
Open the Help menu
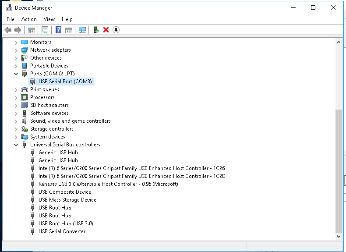click(67, 19)
